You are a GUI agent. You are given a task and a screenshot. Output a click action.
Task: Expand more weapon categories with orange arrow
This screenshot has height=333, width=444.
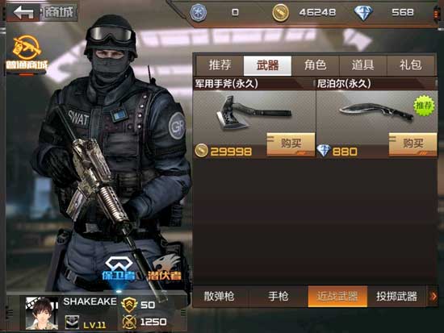[x=433, y=297]
